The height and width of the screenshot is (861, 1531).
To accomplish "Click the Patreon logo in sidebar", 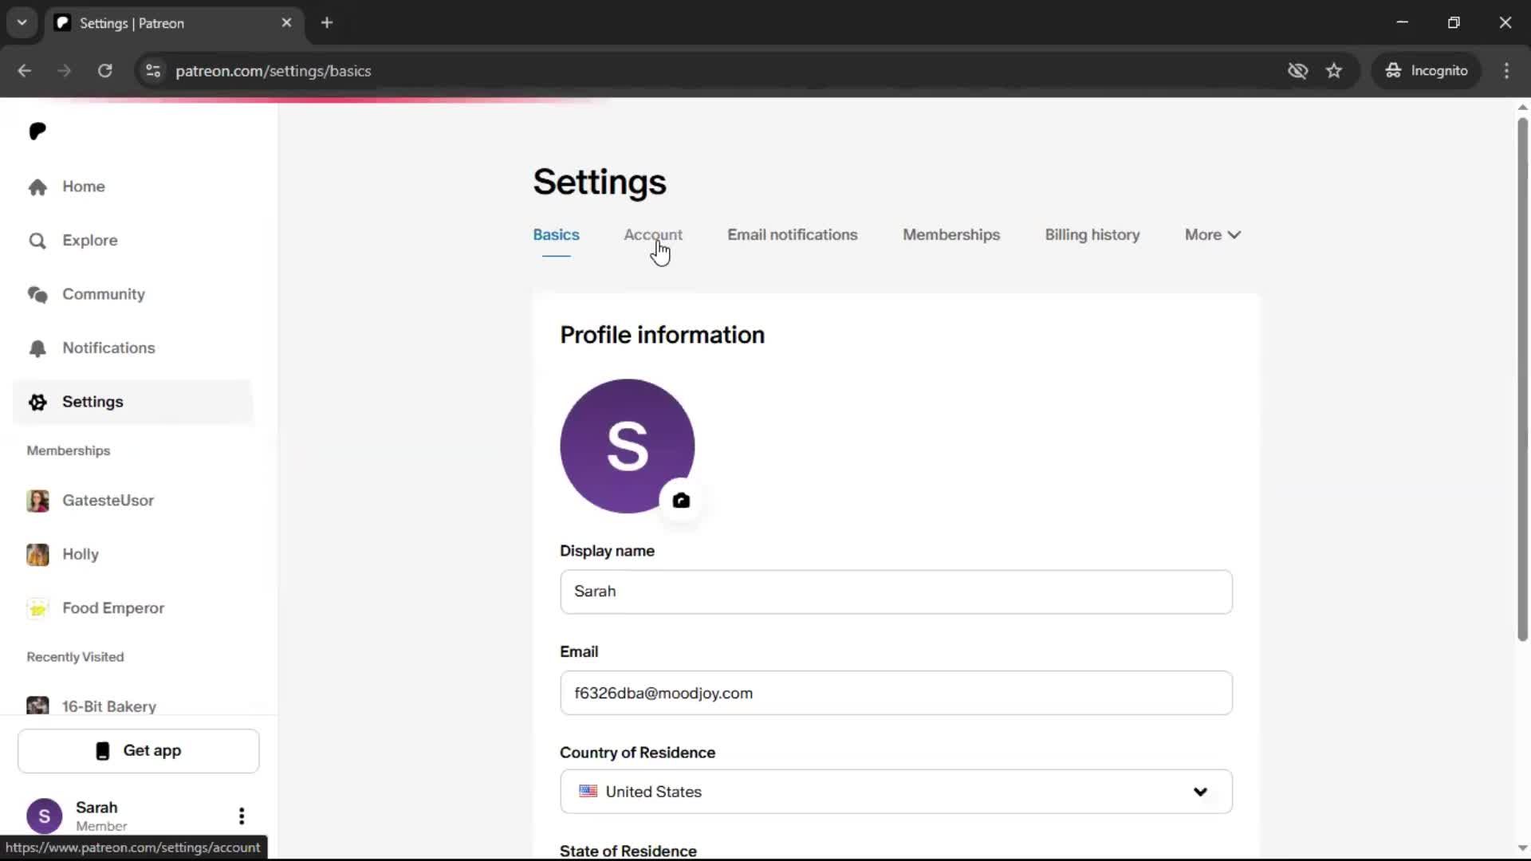I will (x=37, y=132).
